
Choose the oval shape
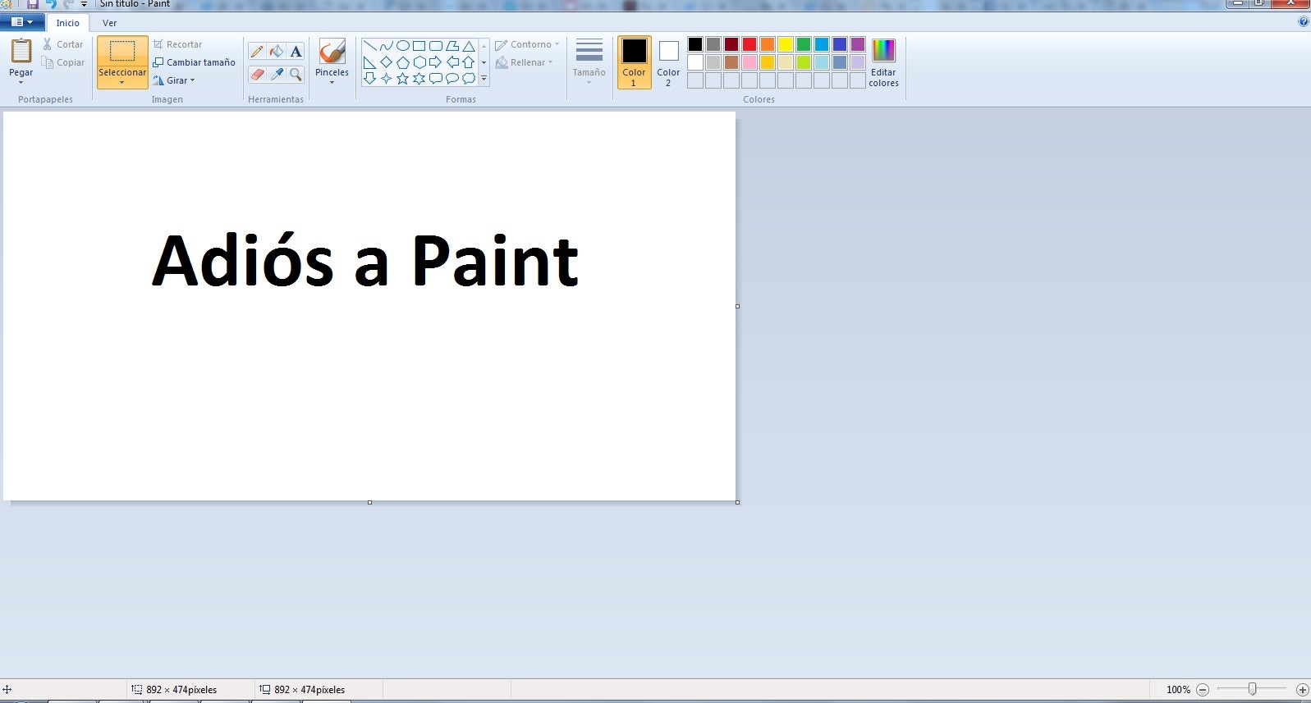[403, 46]
